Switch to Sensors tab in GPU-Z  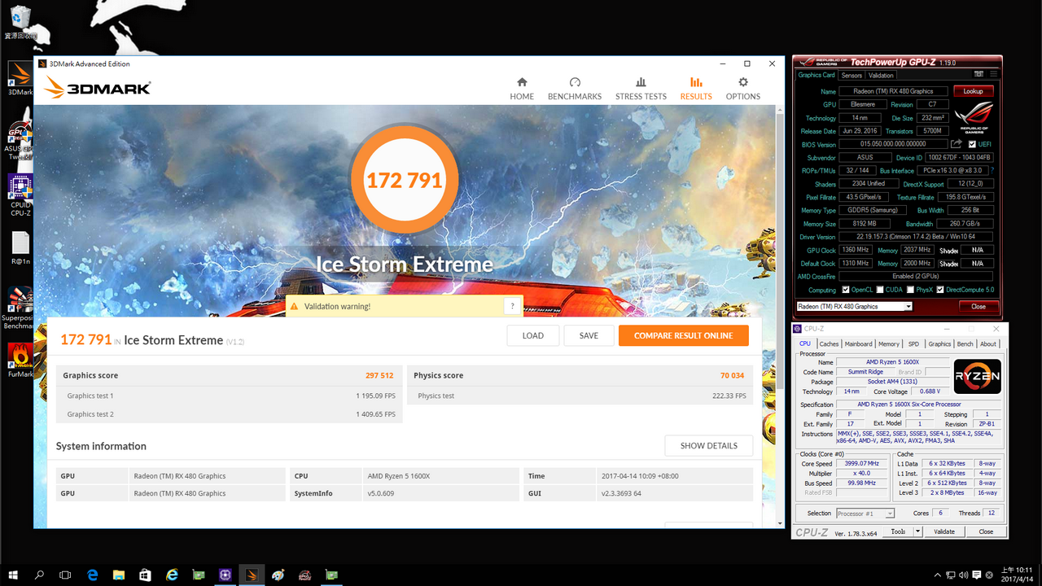(852, 76)
